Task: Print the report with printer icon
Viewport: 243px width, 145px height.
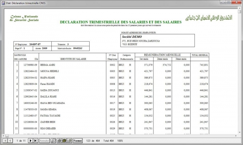Action: coord(59,141)
